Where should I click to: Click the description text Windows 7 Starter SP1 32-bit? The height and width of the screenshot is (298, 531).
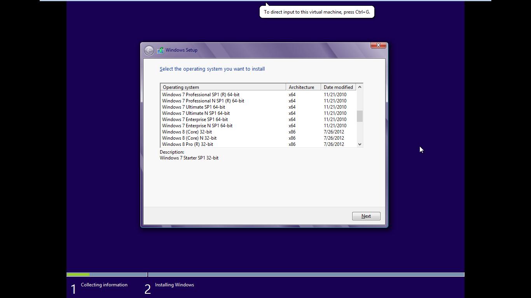pos(189,158)
